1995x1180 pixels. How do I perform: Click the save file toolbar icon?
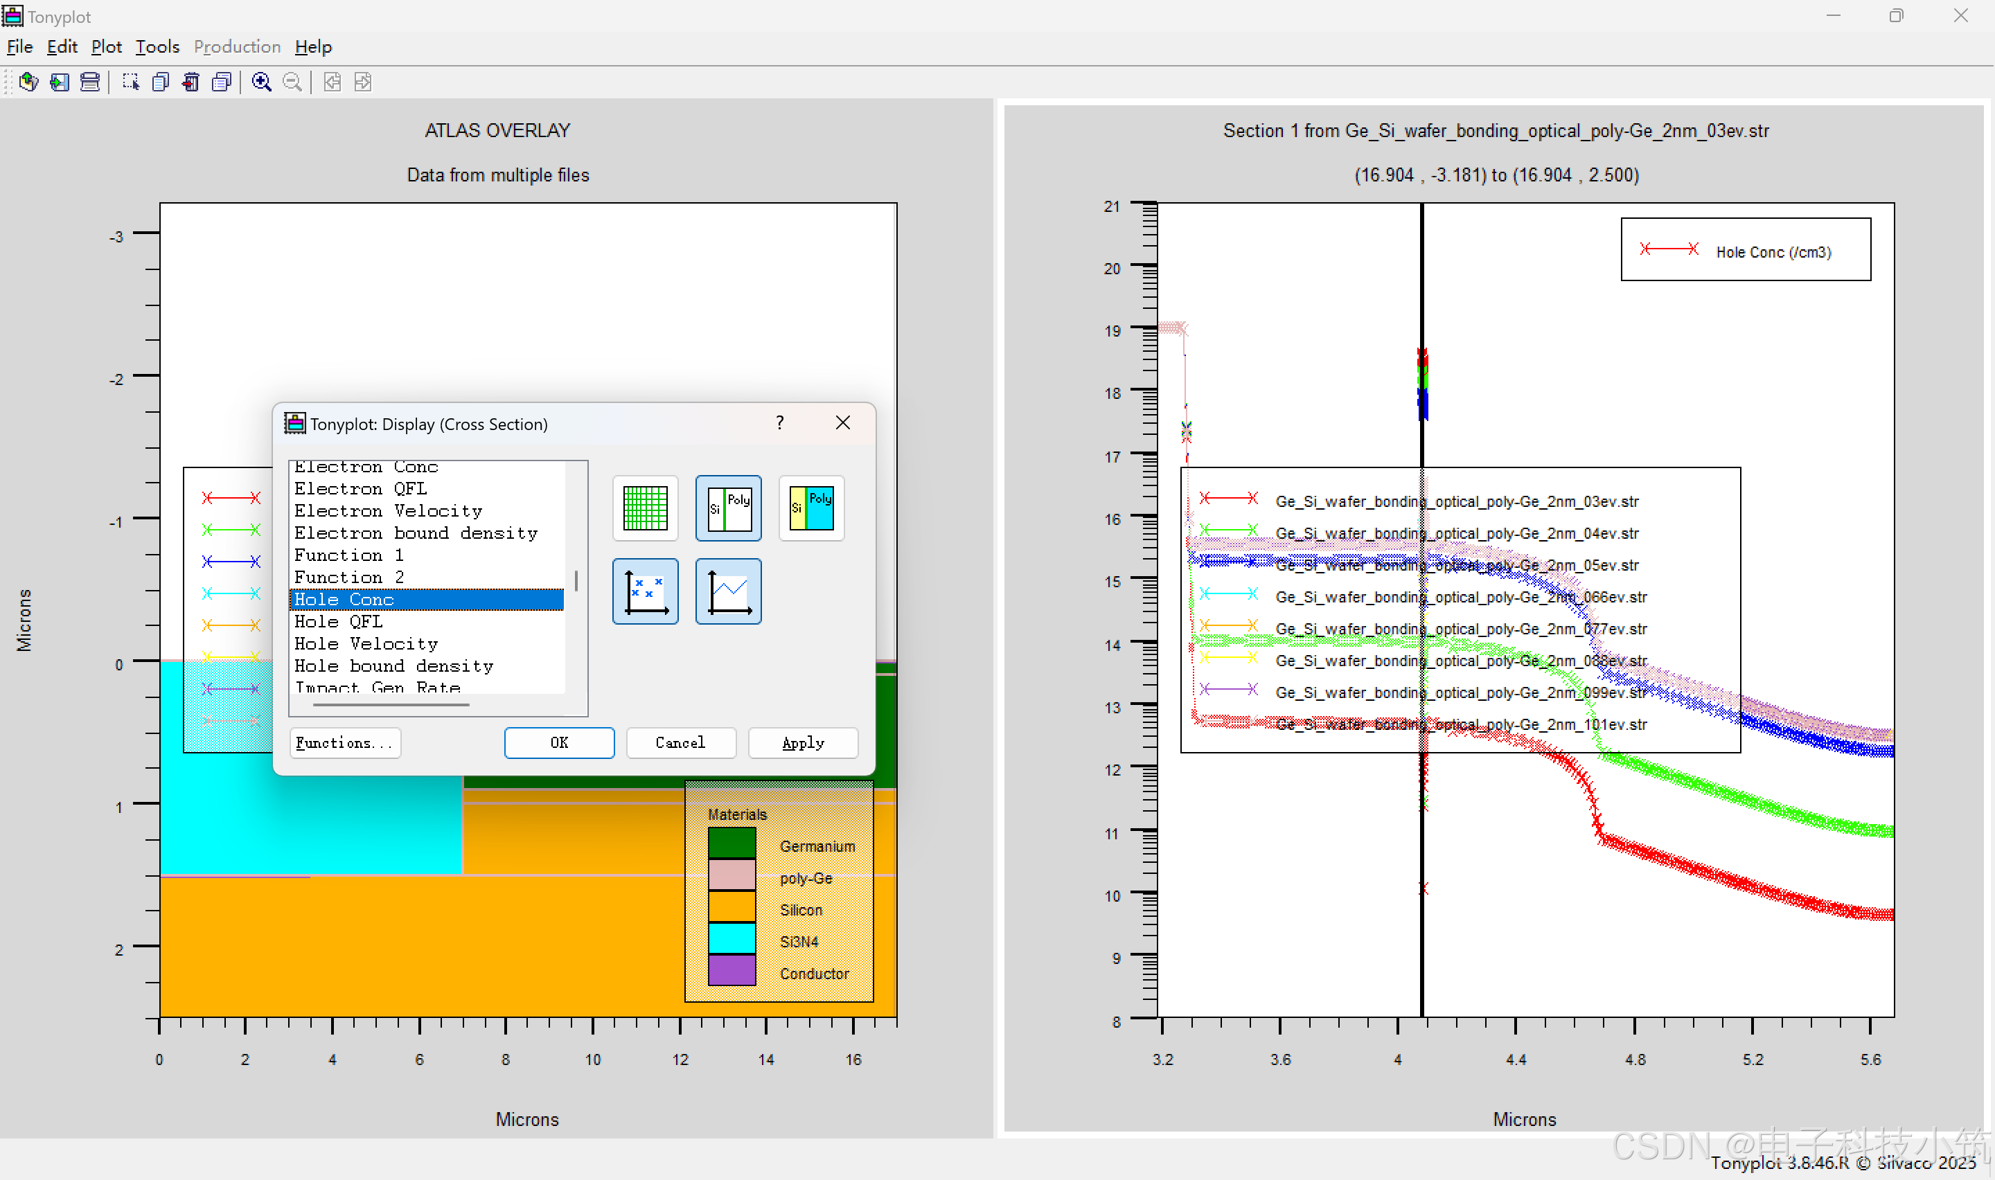pos(60,82)
